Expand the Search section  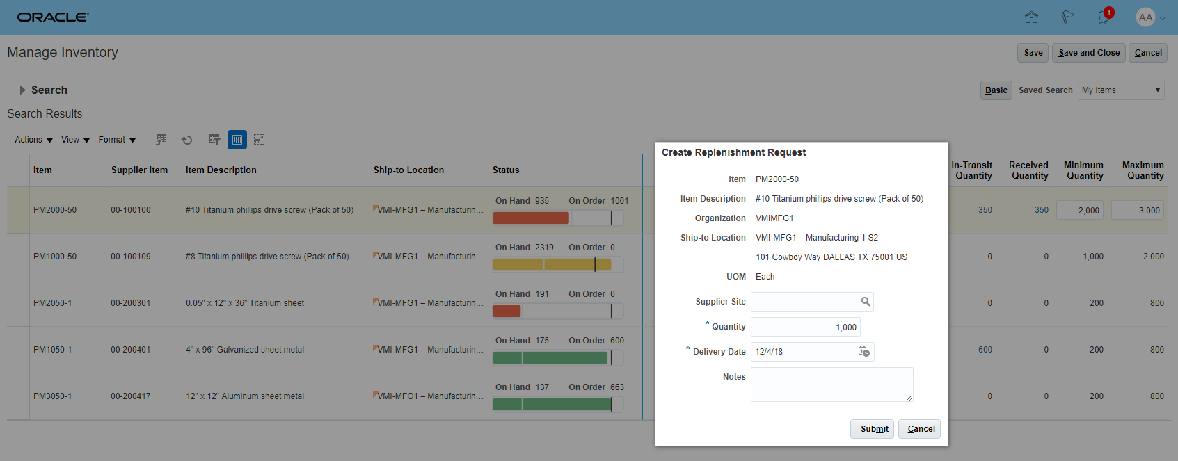click(22, 90)
